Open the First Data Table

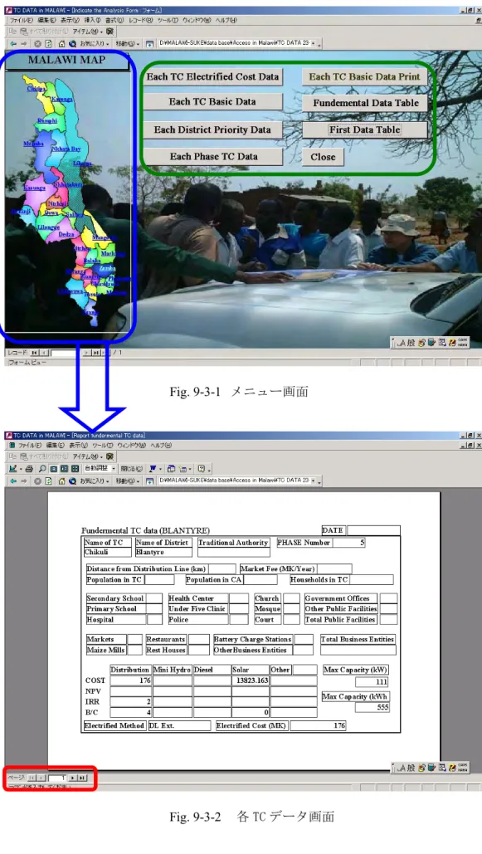364,129
